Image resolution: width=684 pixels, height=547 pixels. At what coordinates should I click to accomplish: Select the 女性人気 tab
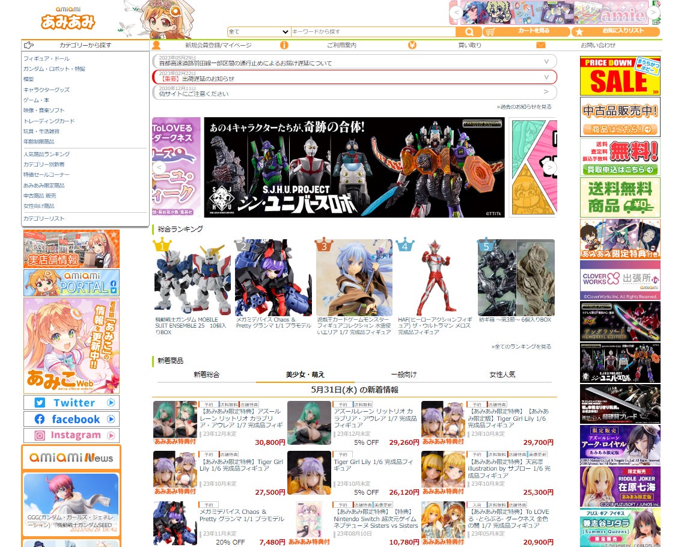pyautogui.click(x=502, y=374)
